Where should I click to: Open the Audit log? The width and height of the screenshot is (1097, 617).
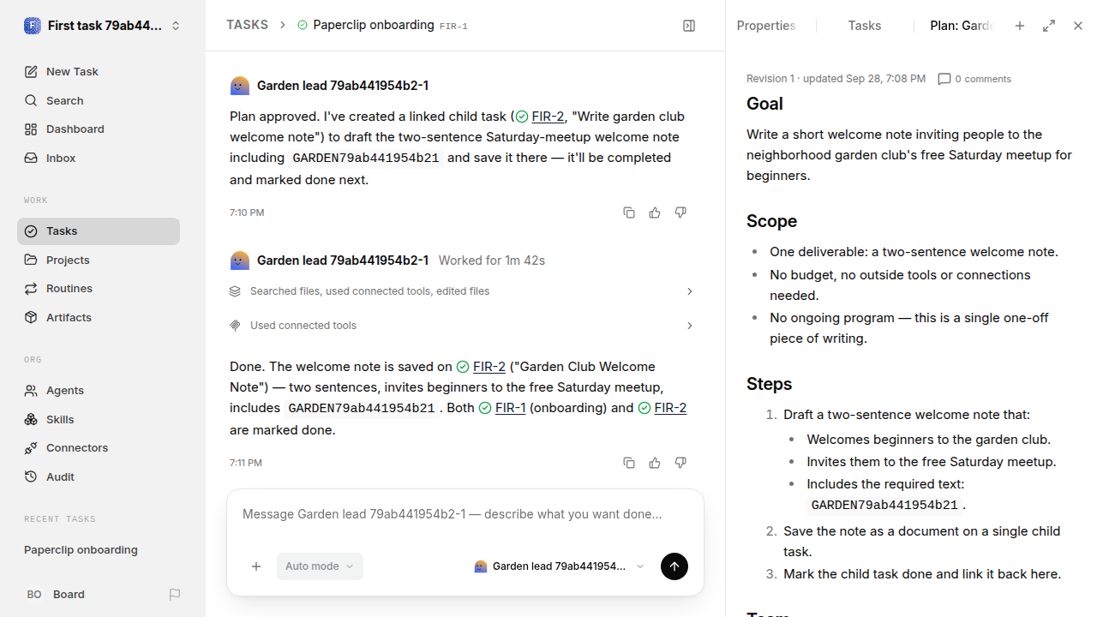pyautogui.click(x=99, y=476)
